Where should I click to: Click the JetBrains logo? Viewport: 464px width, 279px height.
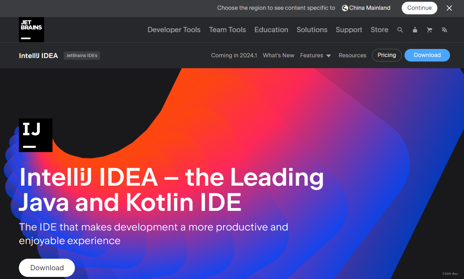click(x=31, y=30)
